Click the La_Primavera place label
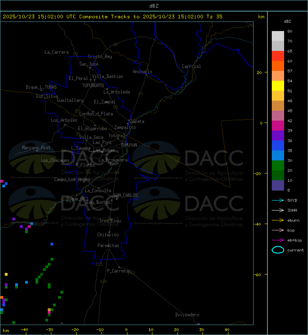This screenshot has width=308, height=335. 113,160
